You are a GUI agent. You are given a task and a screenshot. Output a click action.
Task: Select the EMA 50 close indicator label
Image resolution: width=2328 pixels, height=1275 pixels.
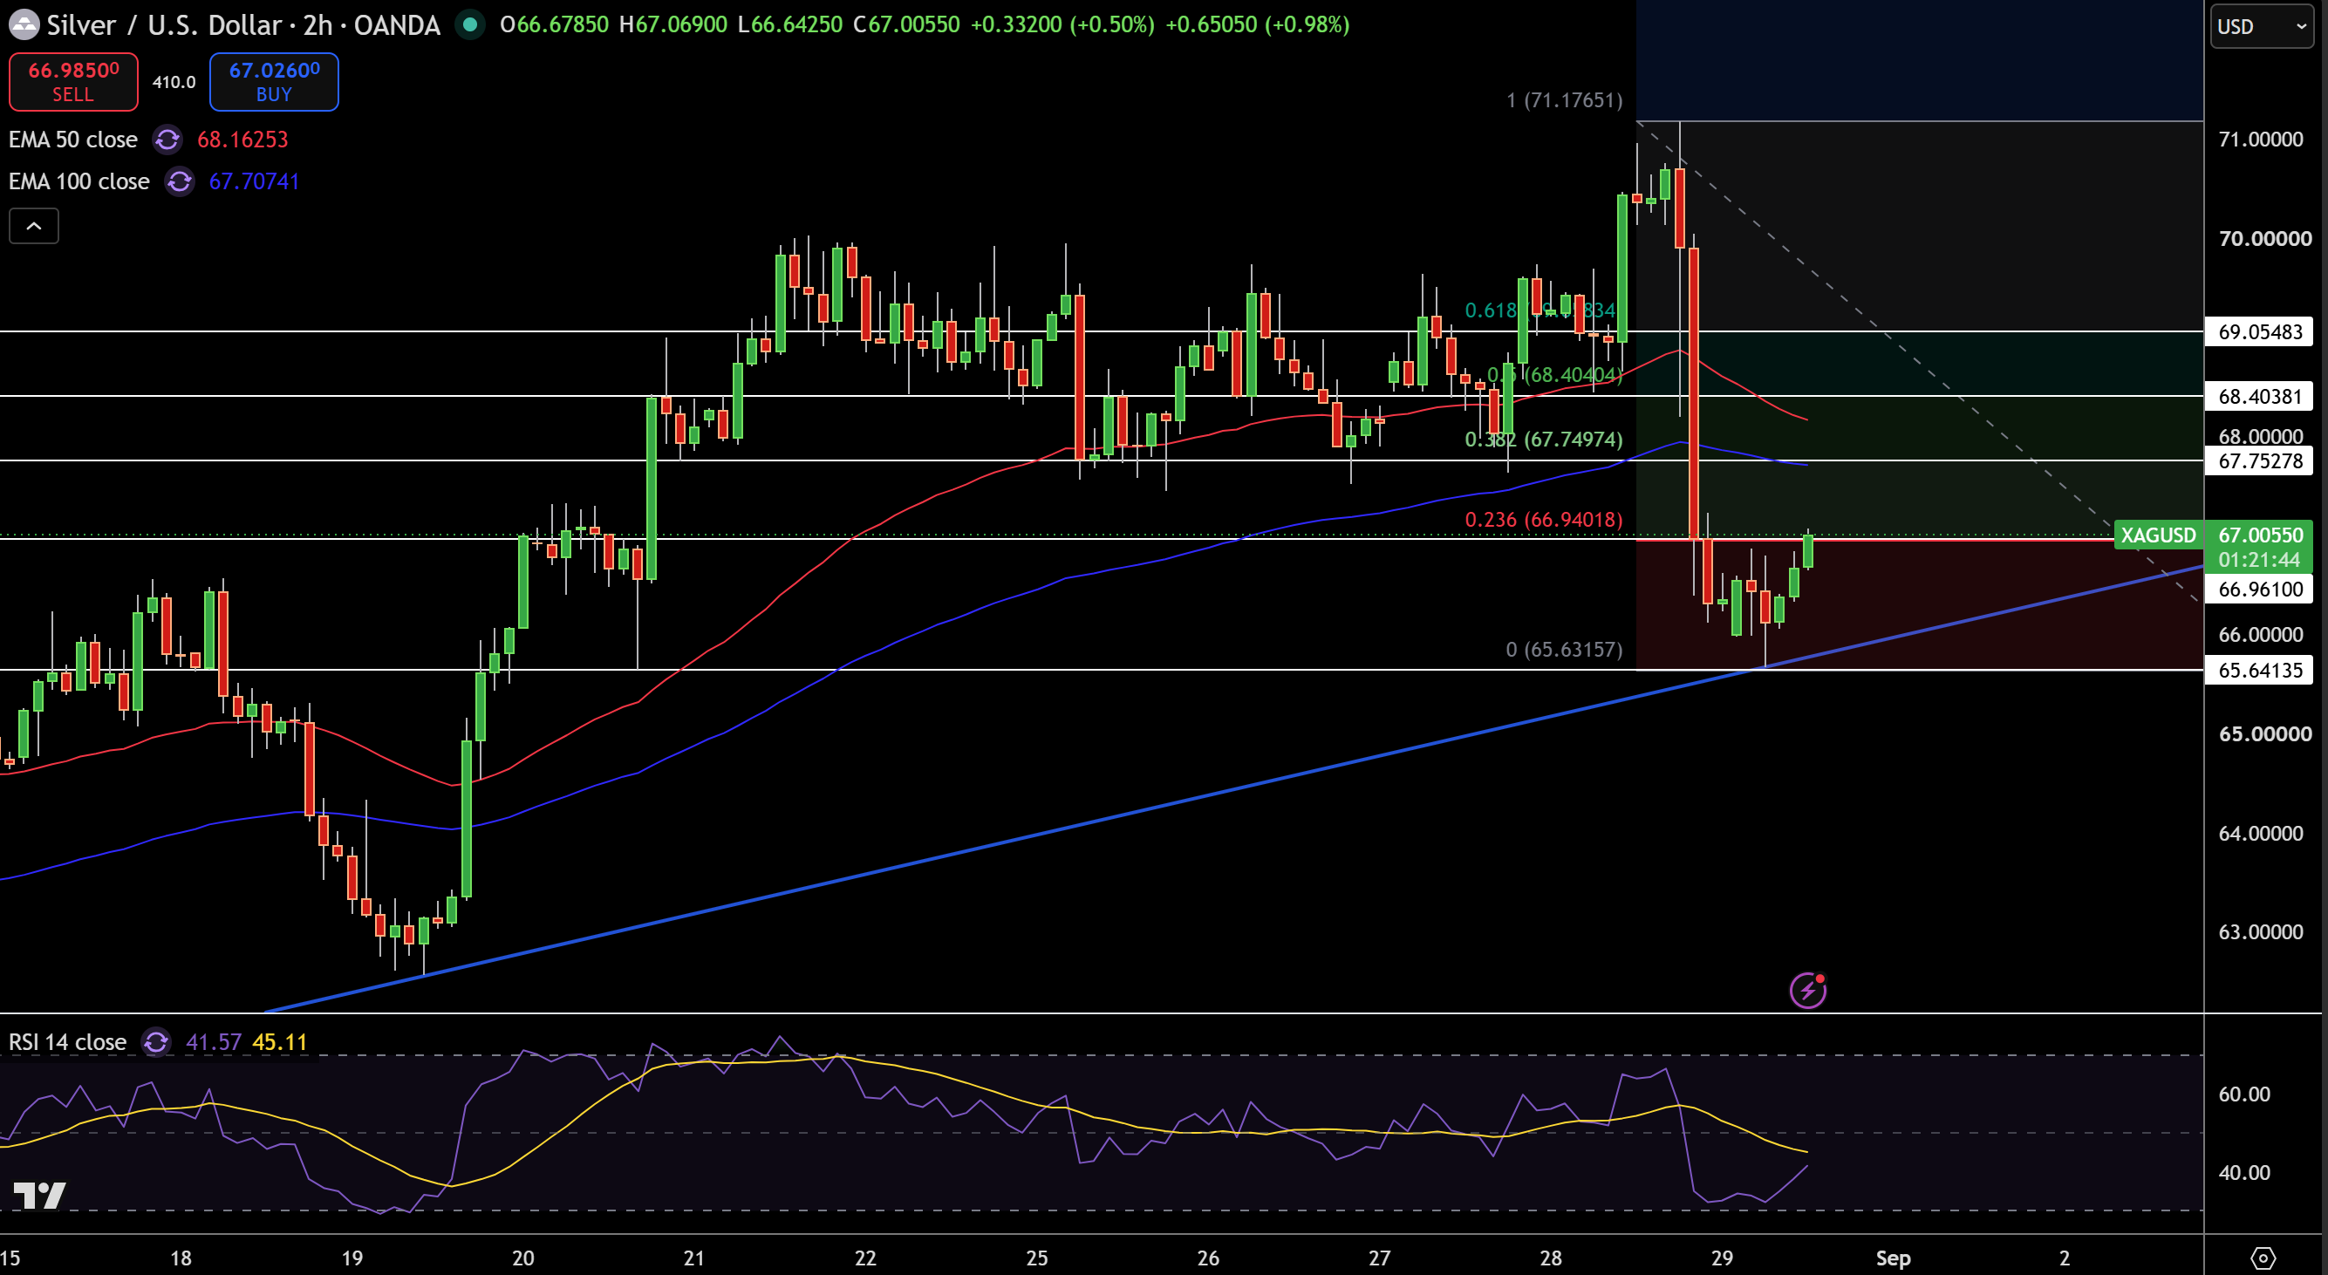(x=73, y=140)
